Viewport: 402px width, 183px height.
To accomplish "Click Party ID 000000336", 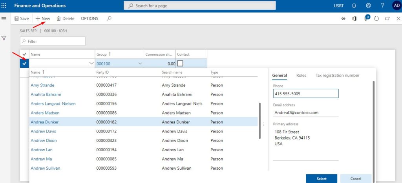I will (106, 94).
